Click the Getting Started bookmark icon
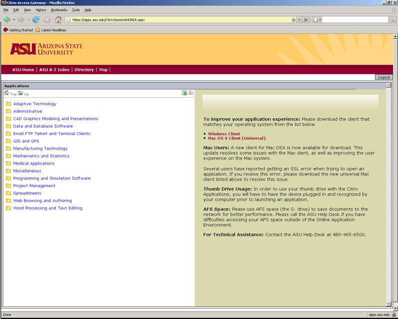The width and height of the screenshot is (398, 319). pos(6,30)
